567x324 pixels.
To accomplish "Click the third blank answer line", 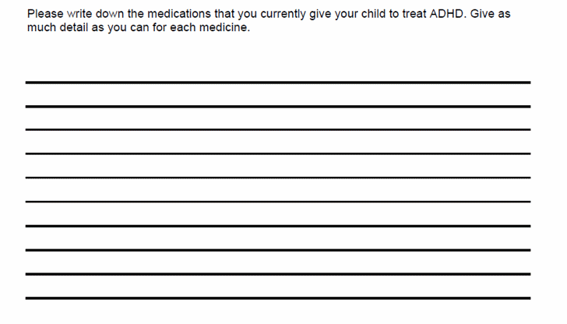I will point(277,129).
